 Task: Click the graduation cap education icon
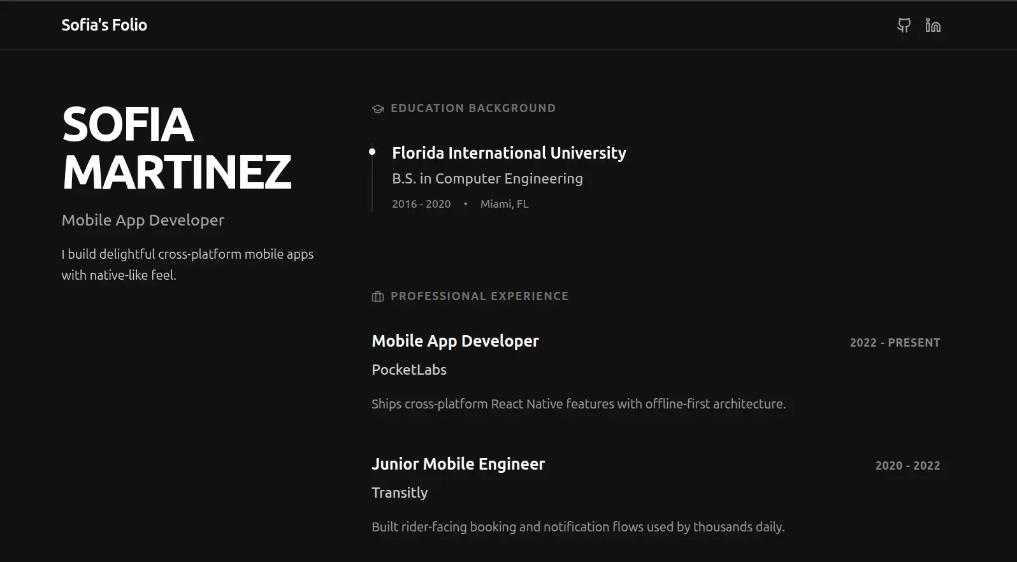[x=378, y=109]
